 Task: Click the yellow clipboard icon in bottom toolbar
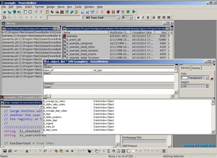(61, 151)
